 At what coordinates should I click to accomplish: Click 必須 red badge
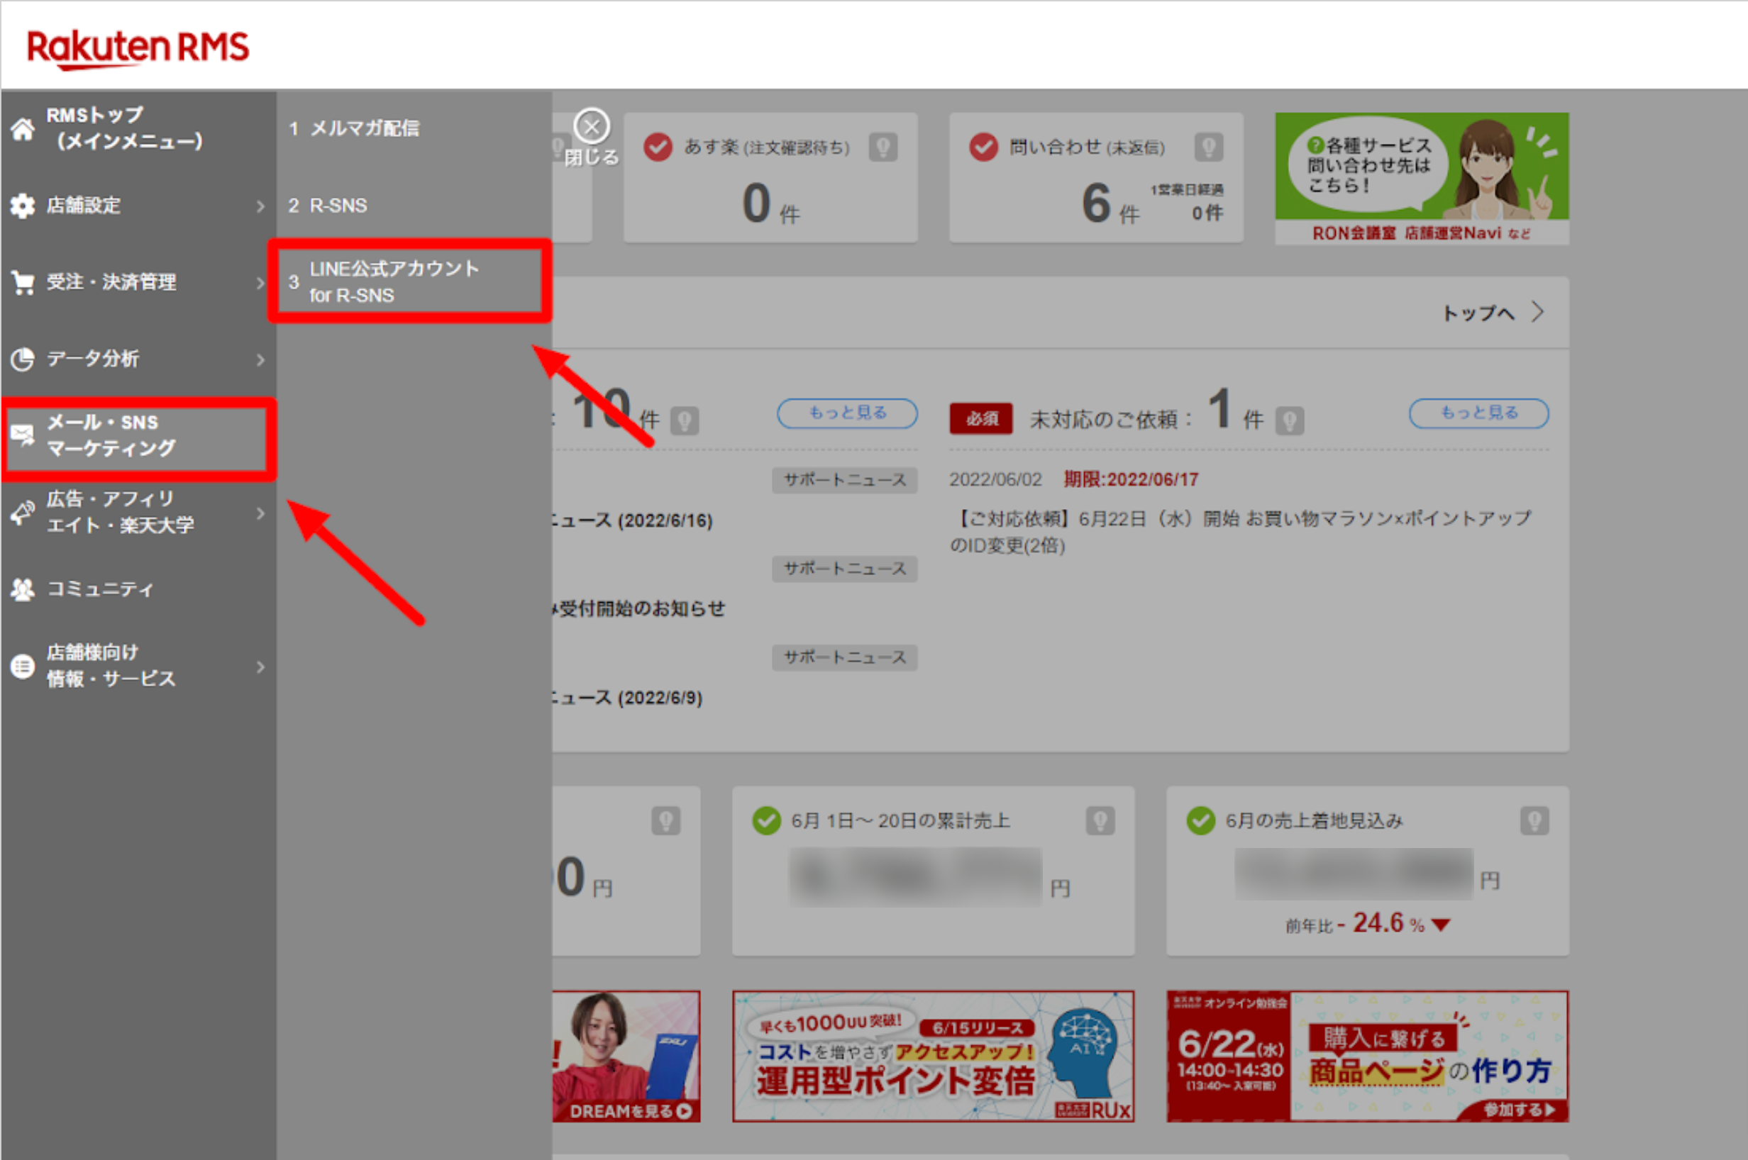coord(980,419)
